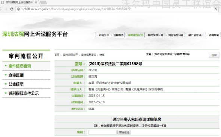Open the 审判流程公开 navigation item
The width and height of the screenshot is (221, 137).
[135, 35]
